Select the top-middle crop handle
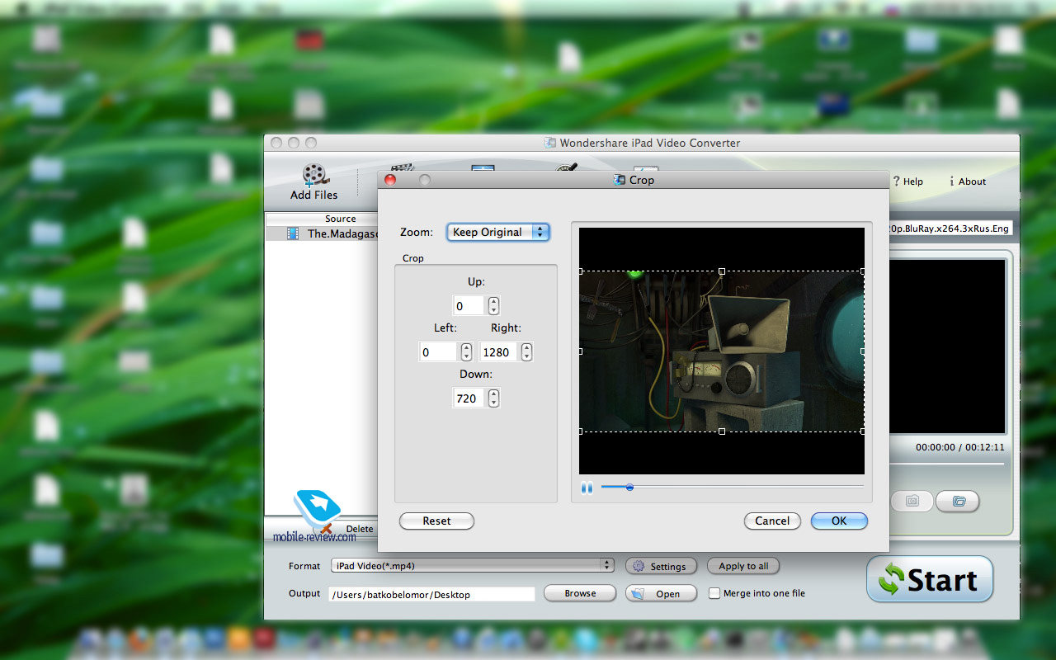The image size is (1056, 660). coord(722,271)
